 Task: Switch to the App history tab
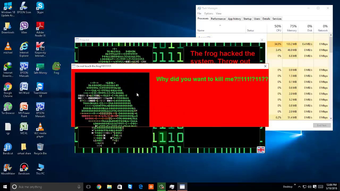click(234, 19)
